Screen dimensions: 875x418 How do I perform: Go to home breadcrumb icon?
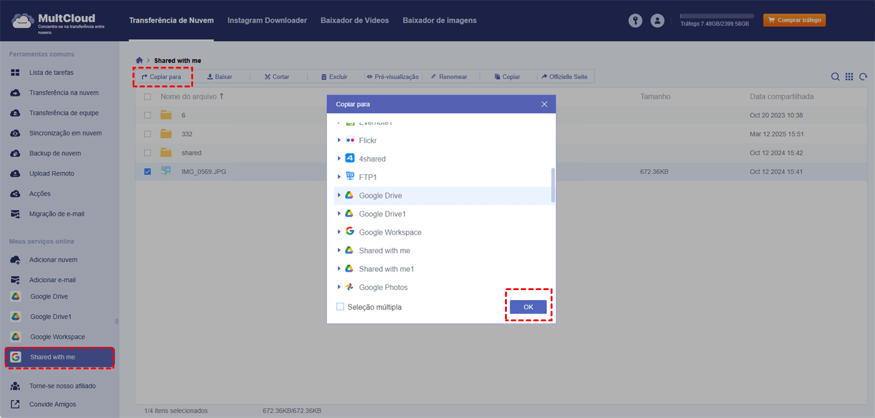[x=139, y=61]
